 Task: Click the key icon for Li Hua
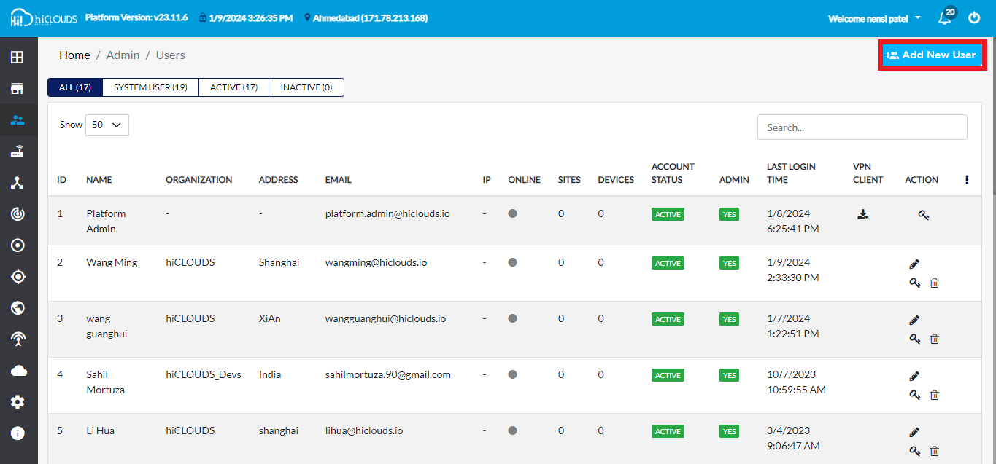point(914,451)
